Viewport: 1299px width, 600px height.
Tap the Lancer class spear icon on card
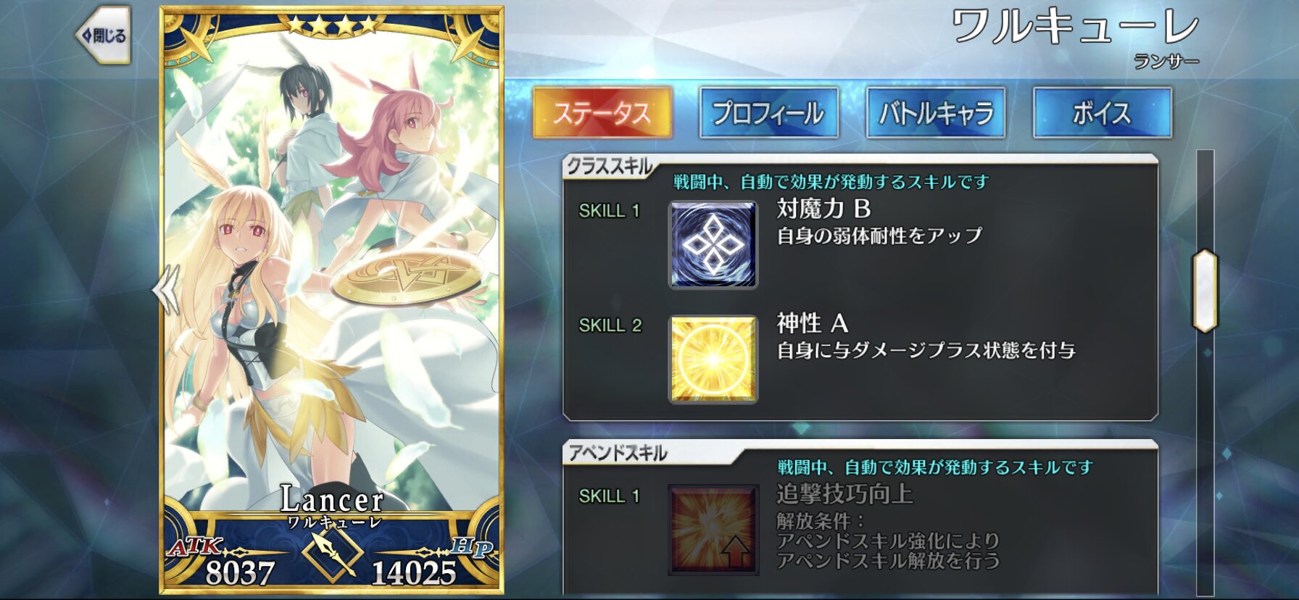pyautogui.click(x=331, y=555)
